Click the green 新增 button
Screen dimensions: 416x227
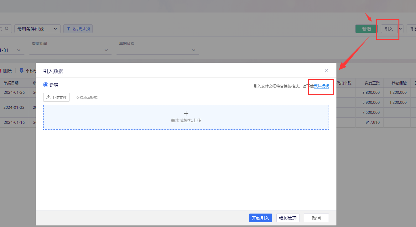point(367,29)
